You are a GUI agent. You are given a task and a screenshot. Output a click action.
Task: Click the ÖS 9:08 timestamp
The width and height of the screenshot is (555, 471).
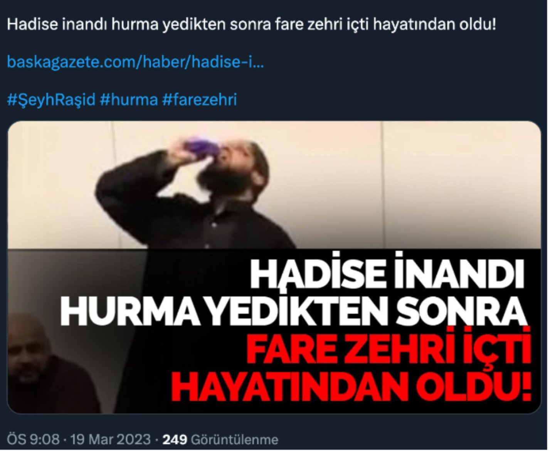point(33,439)
